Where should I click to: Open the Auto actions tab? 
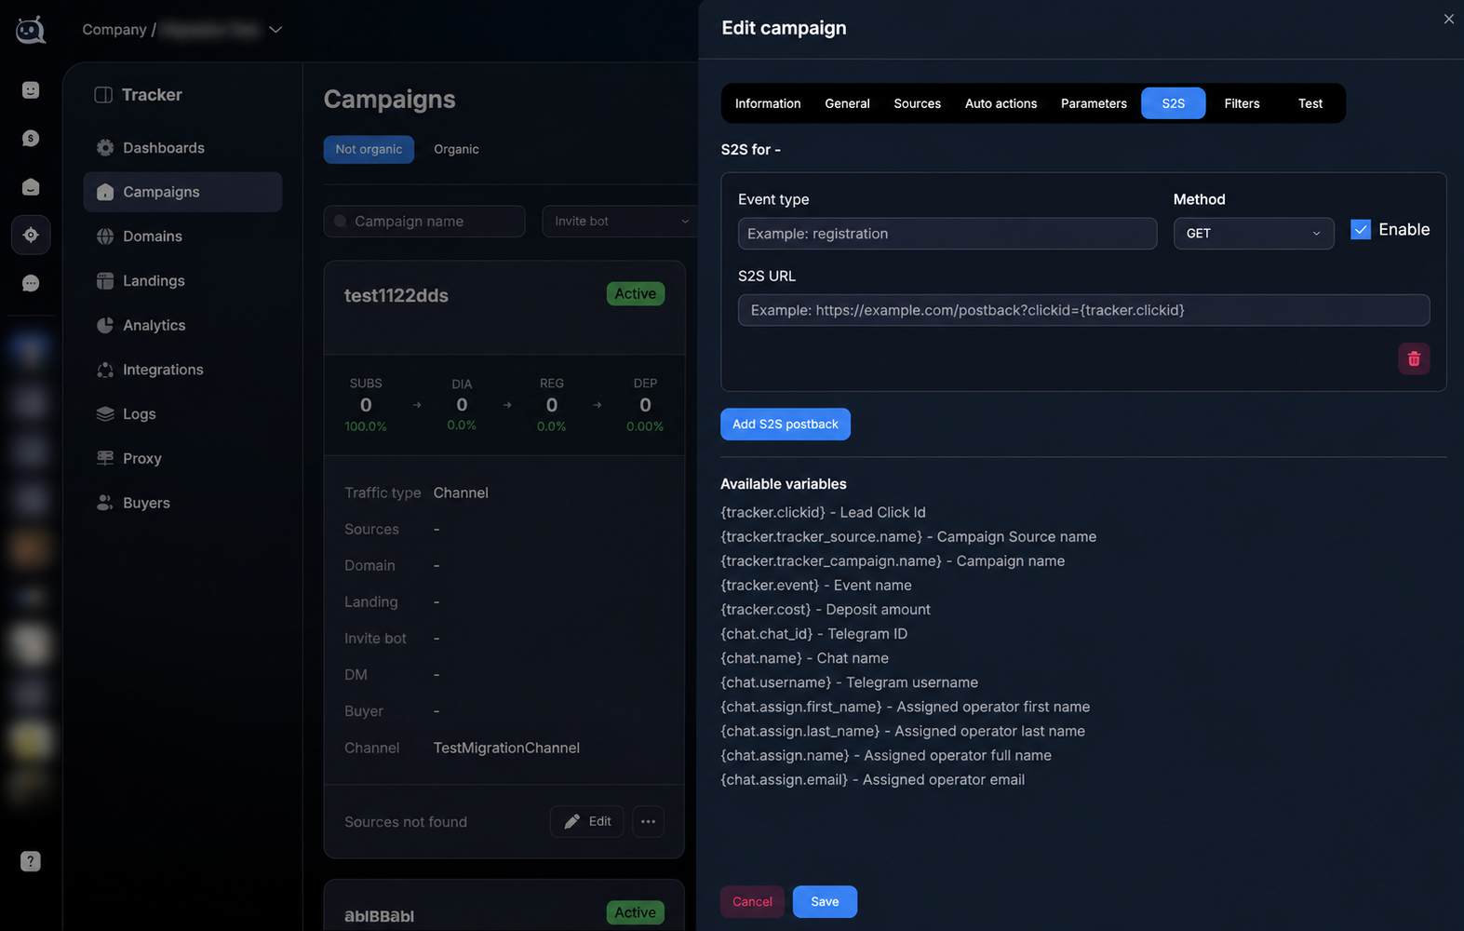(x=1001, y=103)
